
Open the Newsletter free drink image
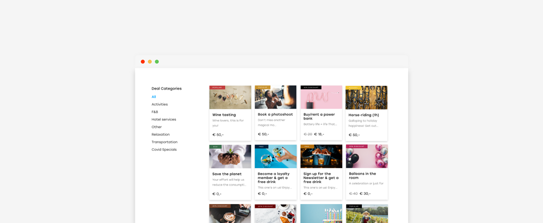coord(322,156)
